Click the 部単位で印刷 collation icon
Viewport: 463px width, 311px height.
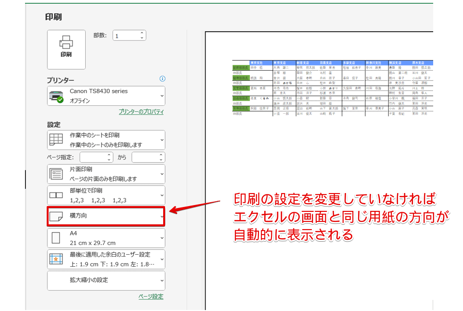click(x=57, y=194)
